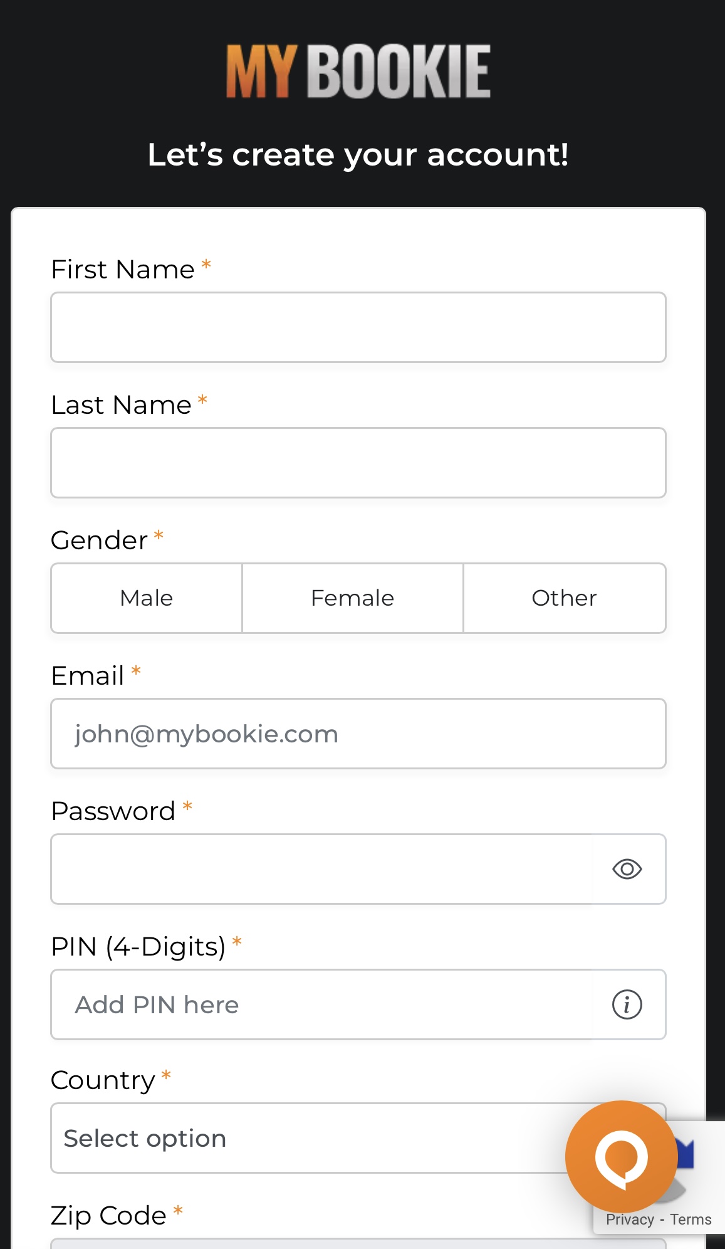The height and width of the screenshot is (1249, 725).
Task: Select Male gender option
Action: coord(147,598)
